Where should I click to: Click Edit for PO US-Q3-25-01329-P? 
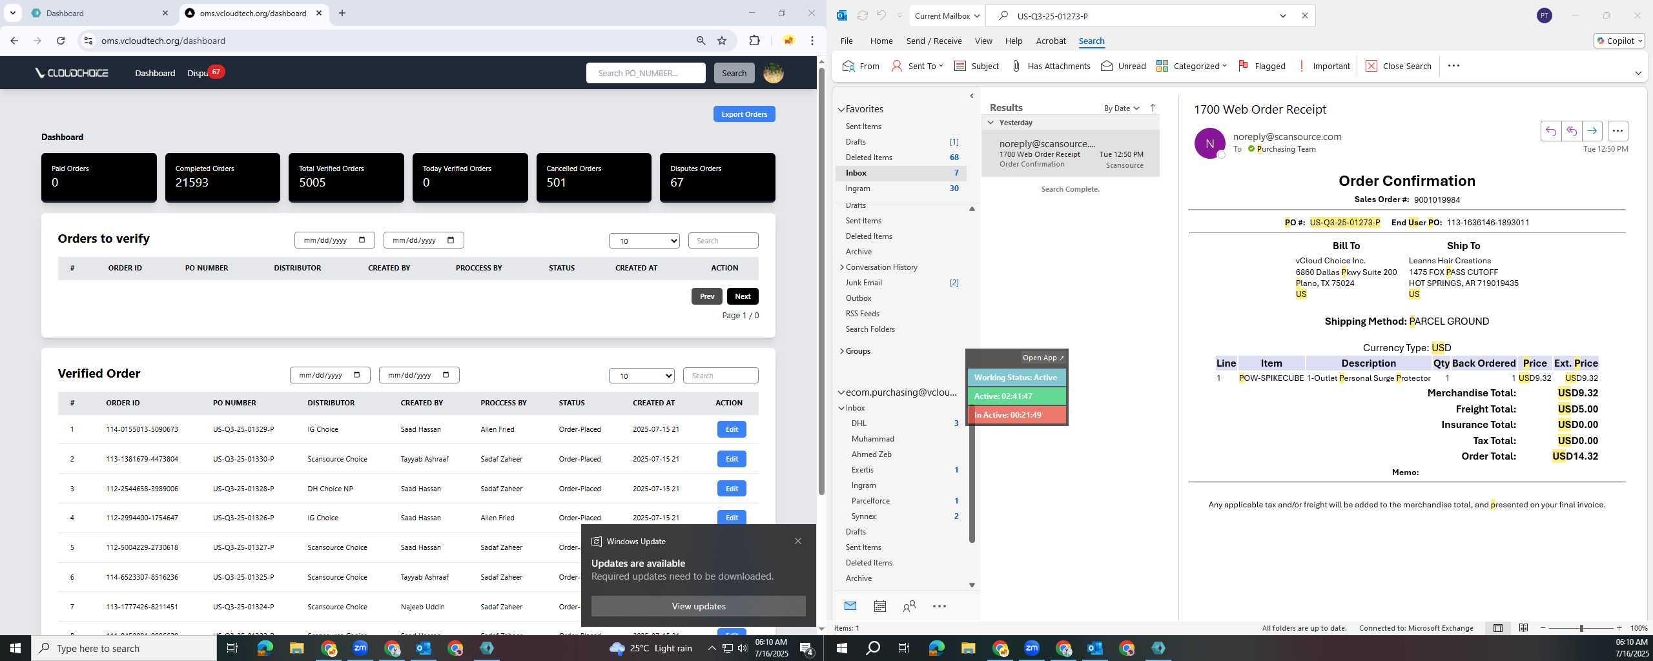(732, 429)
